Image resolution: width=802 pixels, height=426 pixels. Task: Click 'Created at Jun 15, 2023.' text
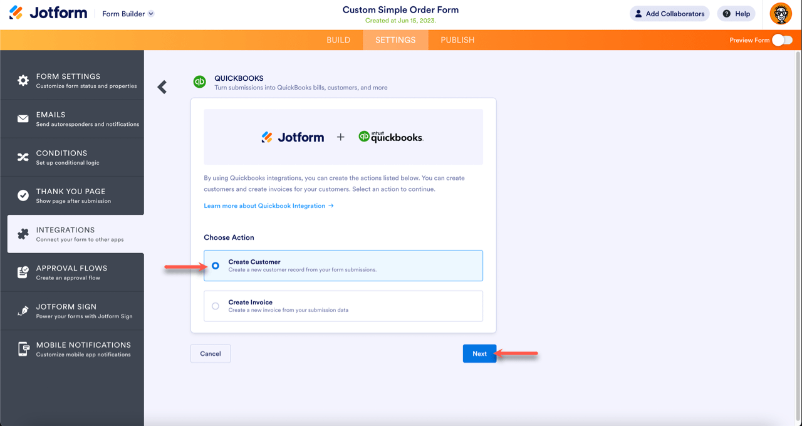(400, 21)
